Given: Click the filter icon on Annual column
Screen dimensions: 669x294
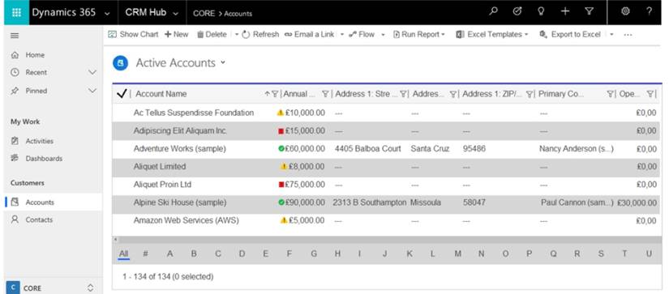Looking at the screenshot, I should 325,94.
